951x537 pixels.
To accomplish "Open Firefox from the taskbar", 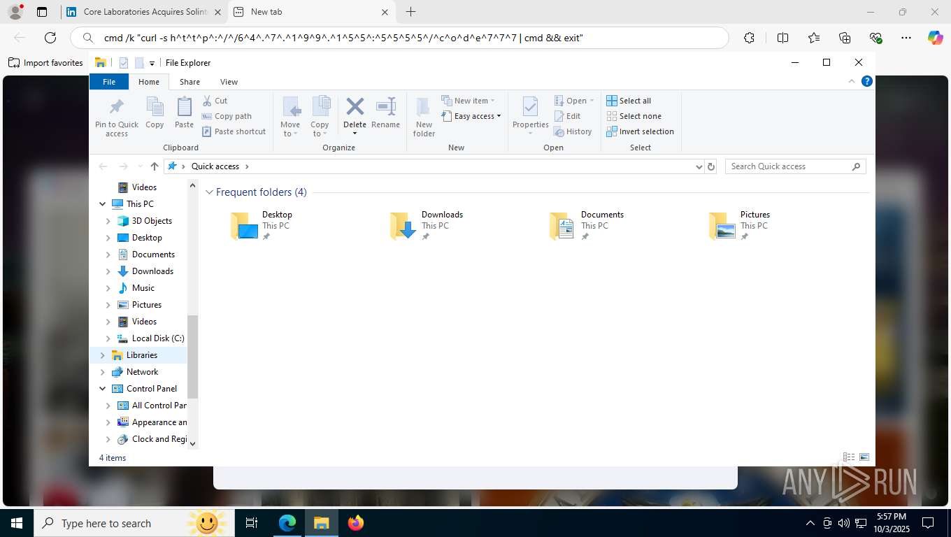I will click(356, 523).
